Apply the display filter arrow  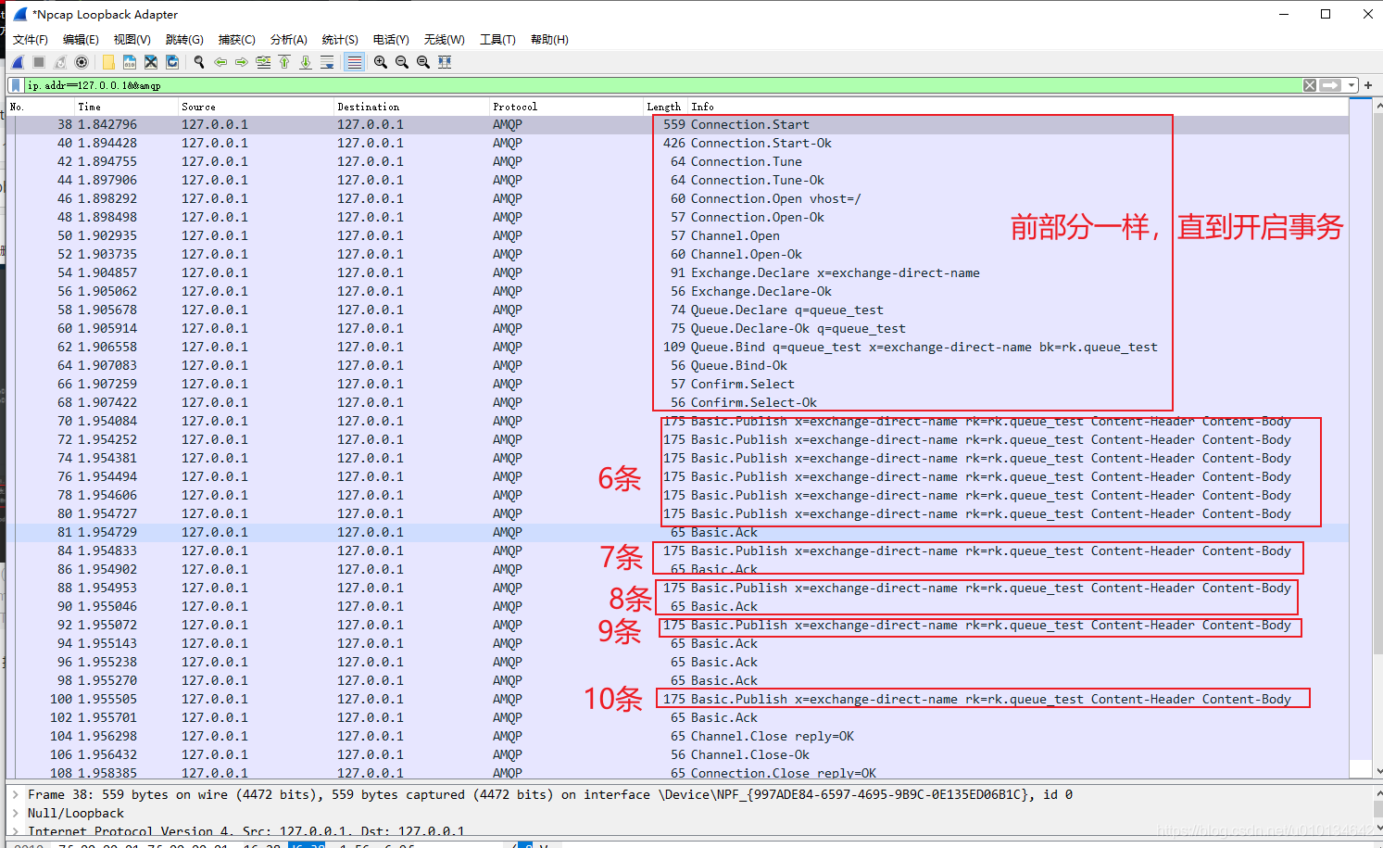1331,85
